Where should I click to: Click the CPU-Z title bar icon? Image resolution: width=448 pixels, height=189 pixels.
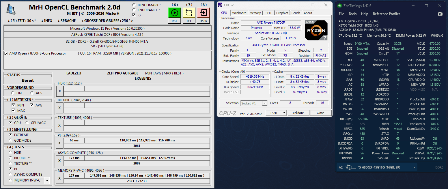click(220, 5)
